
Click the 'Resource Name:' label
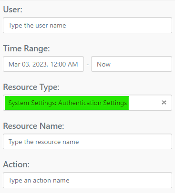[x=33, y=126]
